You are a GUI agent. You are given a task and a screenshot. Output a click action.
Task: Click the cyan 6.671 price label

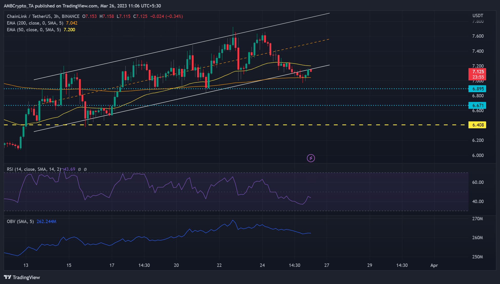coord(477,105)
